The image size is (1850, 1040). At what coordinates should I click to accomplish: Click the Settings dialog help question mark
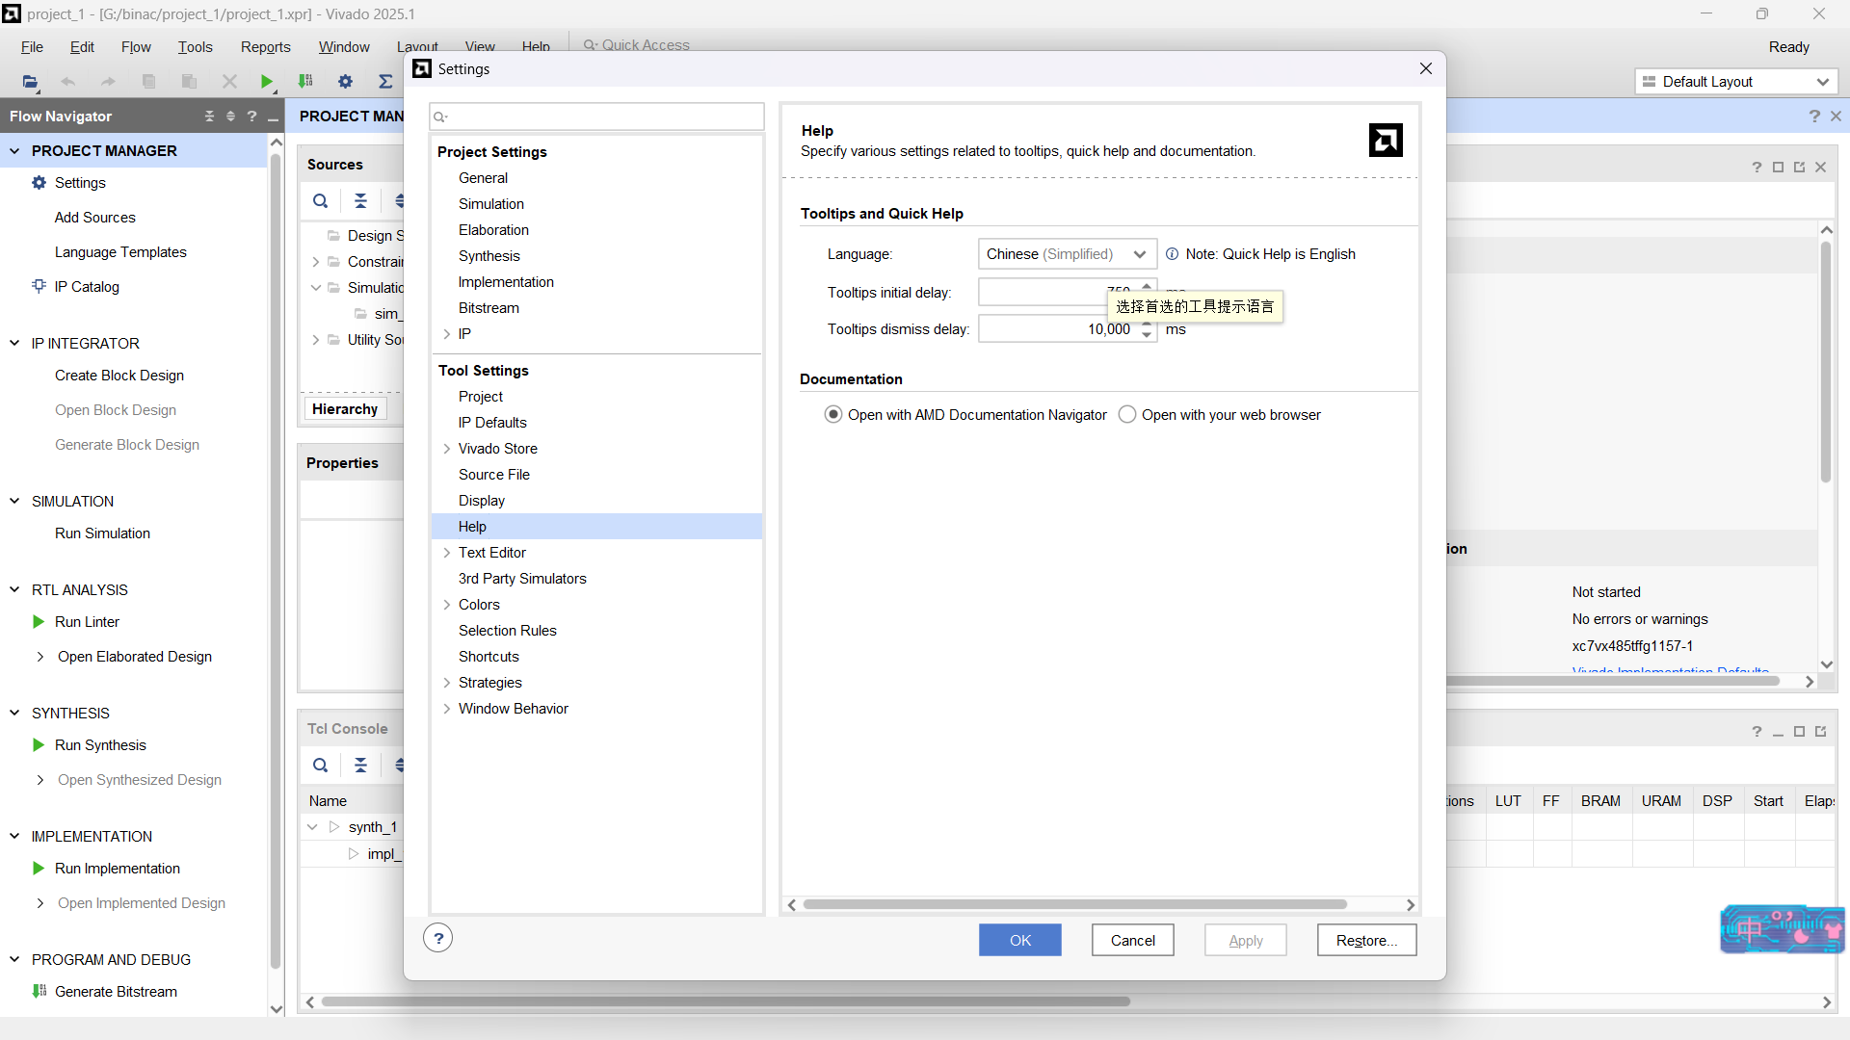click(438, 938)
